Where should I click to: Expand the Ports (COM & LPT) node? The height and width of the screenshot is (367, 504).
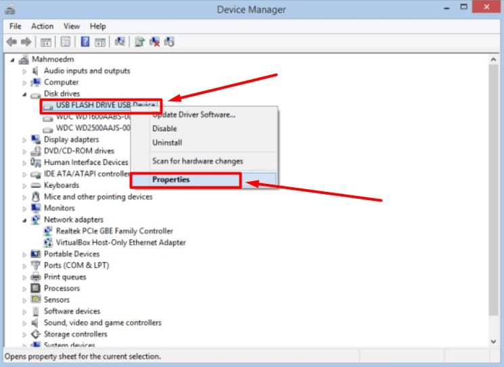click(x=25, y=266)
